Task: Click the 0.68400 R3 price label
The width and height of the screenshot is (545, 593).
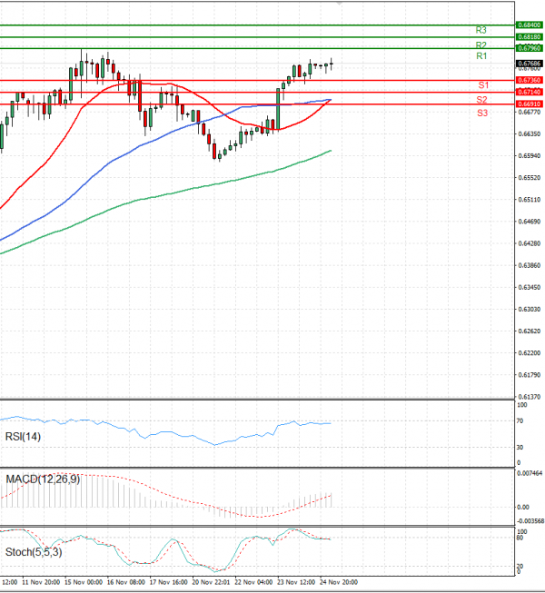Action: 530,25
